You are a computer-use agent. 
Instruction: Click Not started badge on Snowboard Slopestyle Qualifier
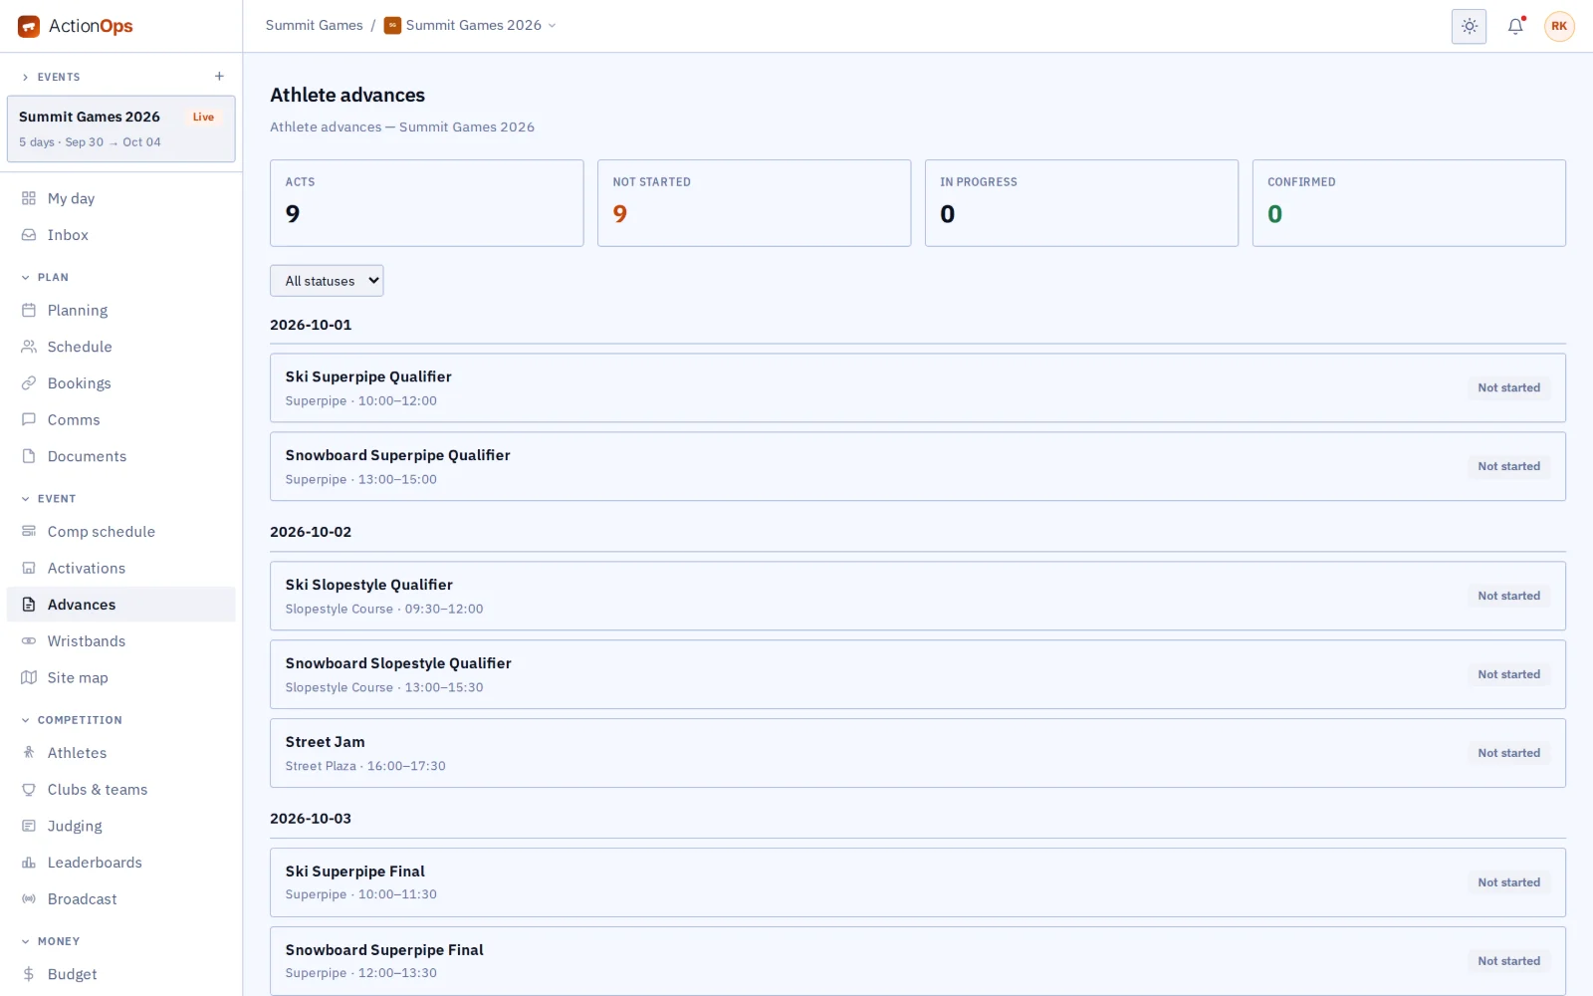tap(1508, 674)
